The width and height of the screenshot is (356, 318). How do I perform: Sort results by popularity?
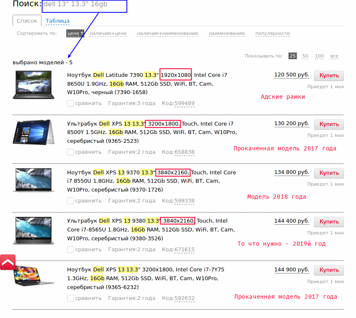tap(272, 33)
